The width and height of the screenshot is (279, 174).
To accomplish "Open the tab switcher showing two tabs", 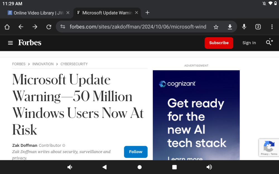I will pyautogui.click(x=258, y=27).
